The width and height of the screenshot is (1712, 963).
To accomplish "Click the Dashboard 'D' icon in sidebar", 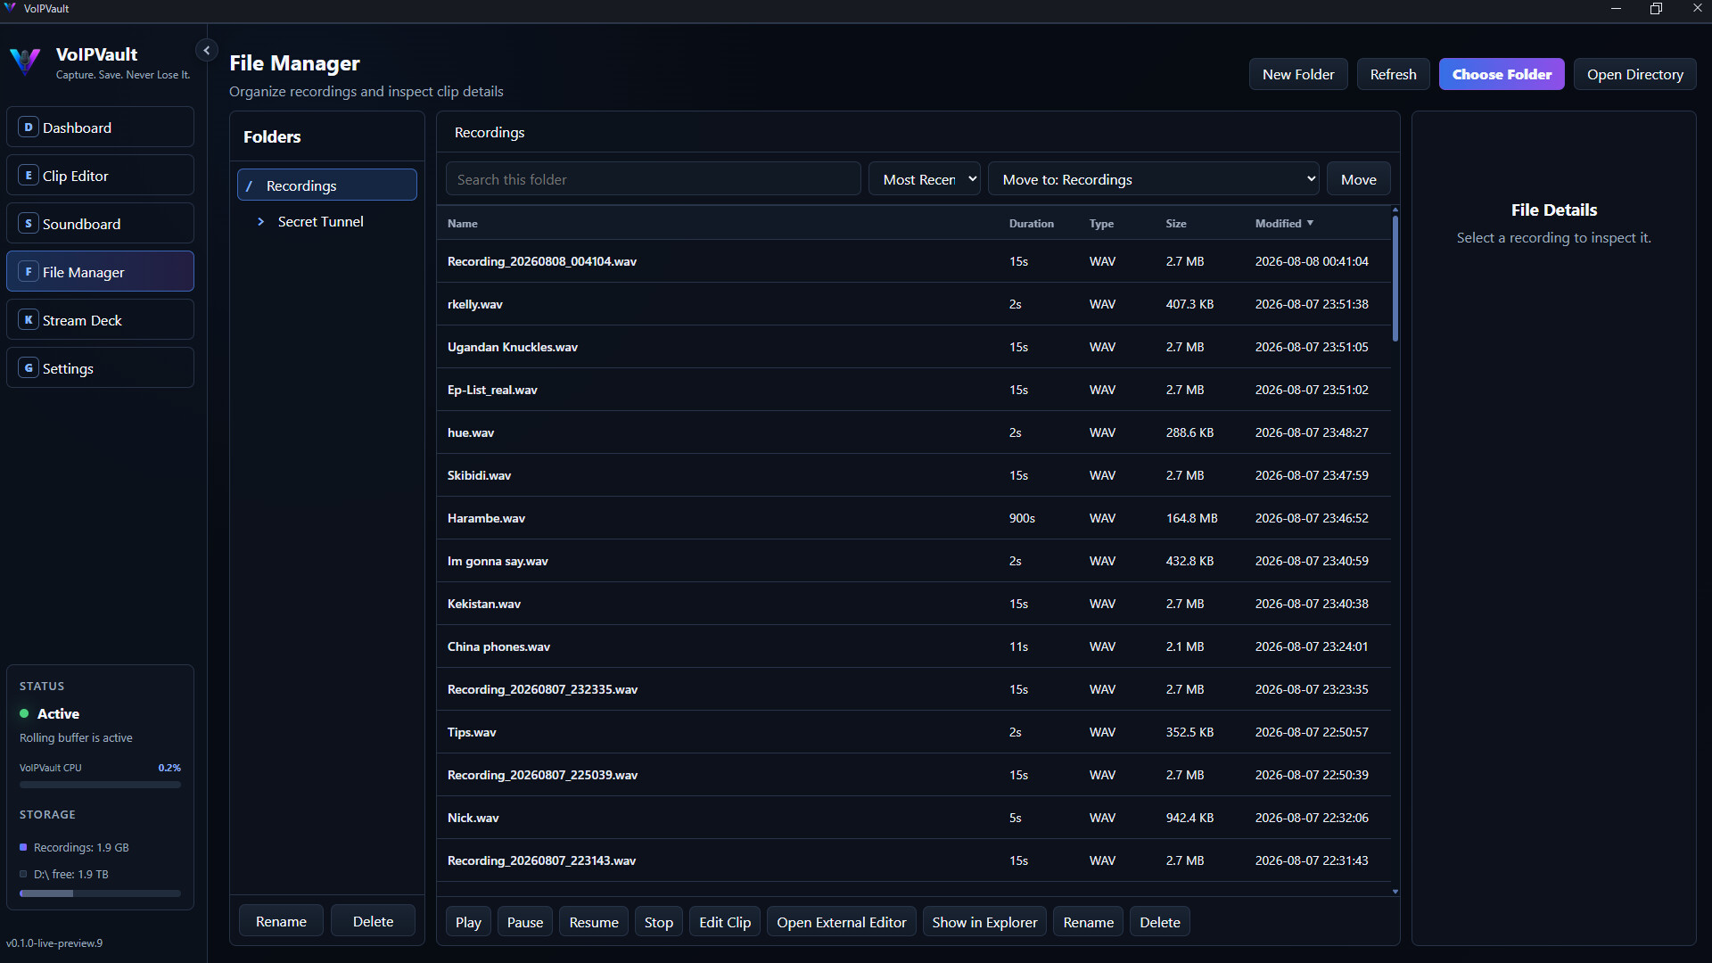I will pos(29,128).
